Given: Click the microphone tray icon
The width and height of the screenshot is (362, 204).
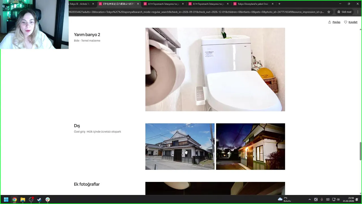Looking at the screenshot, I should tap(322, 199).
